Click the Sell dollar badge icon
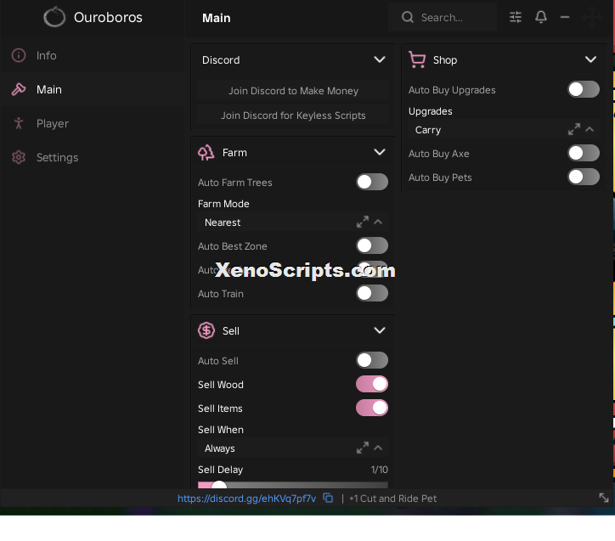The width and height of the screenshot is (615, 541). coord(206,330)
